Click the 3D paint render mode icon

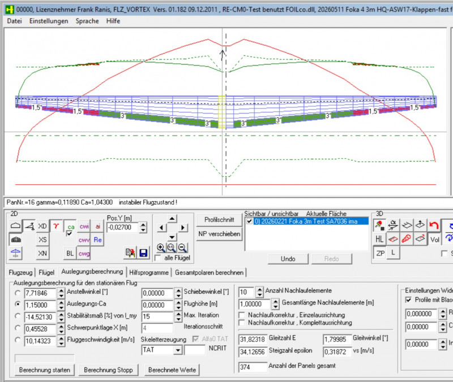tap(379, 225)
